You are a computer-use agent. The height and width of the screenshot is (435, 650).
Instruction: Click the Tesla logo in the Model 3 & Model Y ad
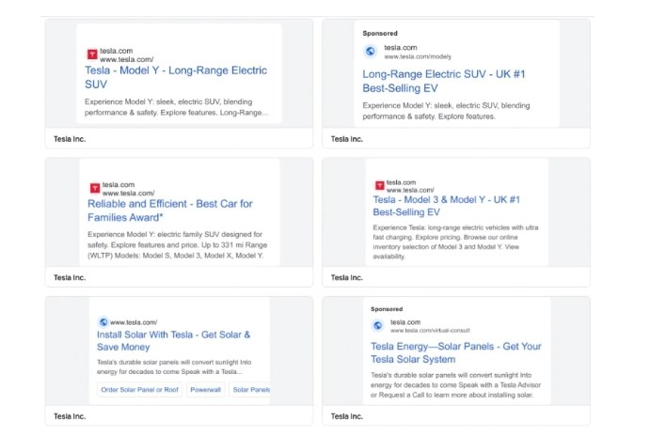380,185
